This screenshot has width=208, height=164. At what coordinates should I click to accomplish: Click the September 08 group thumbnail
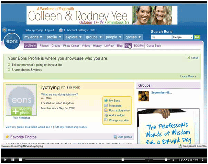(x=143, y=96)
